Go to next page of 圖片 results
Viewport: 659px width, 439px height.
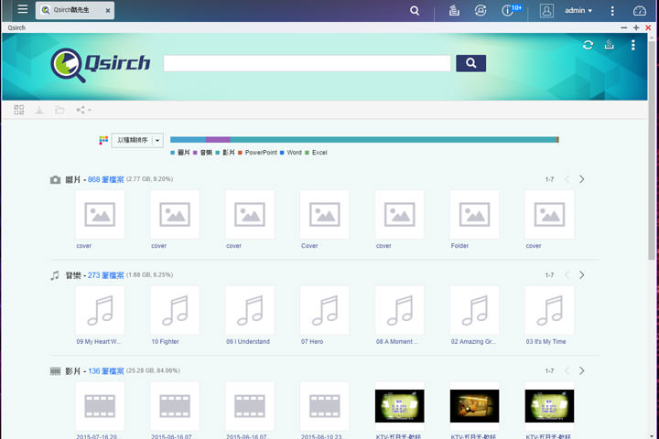[581, 179]
